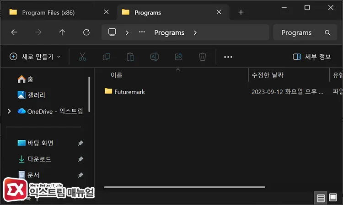Switch to large thumbnails view icon
The width and height of the screenshot is (343, 205).
[333, 198]
